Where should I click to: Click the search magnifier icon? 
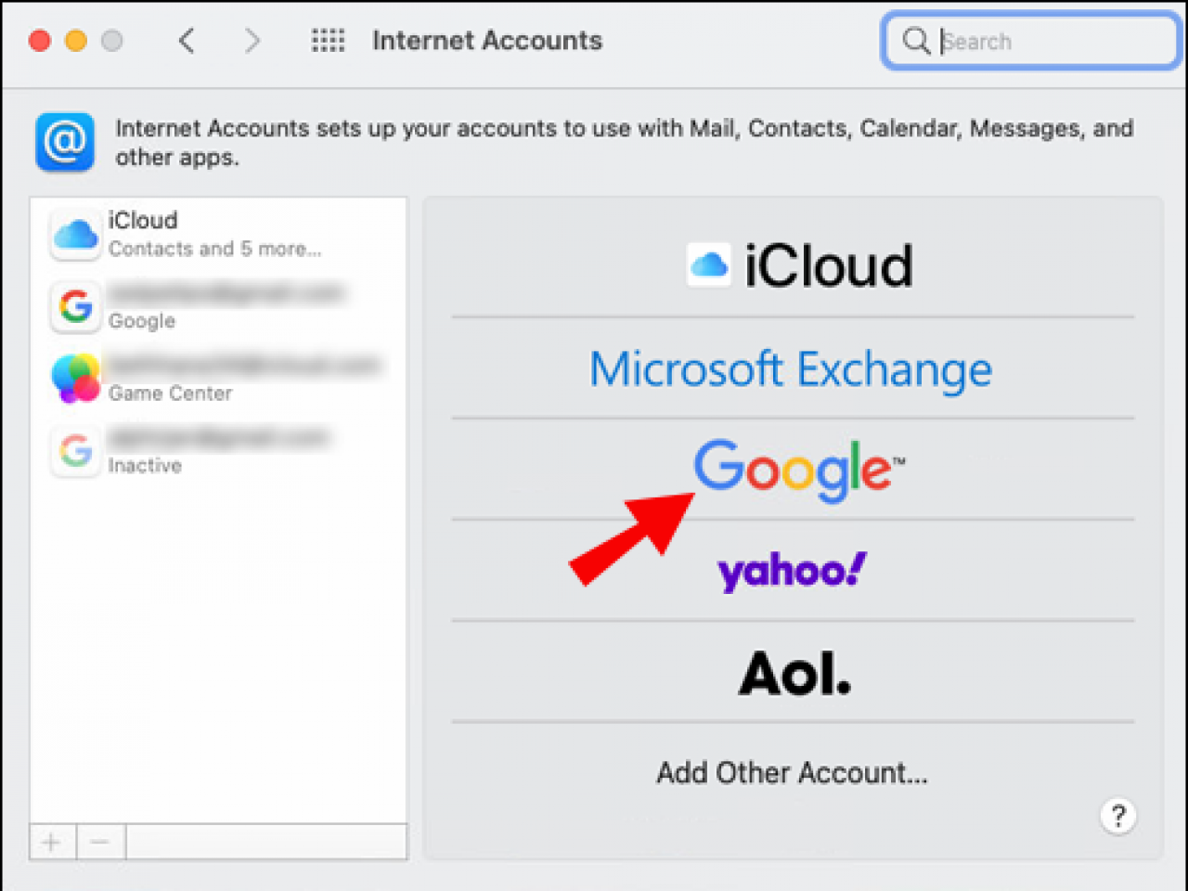point(915,41)
